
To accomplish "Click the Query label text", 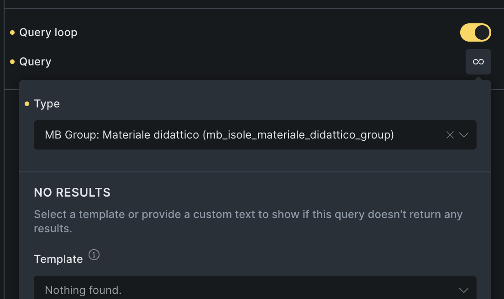I will (35, 62).
